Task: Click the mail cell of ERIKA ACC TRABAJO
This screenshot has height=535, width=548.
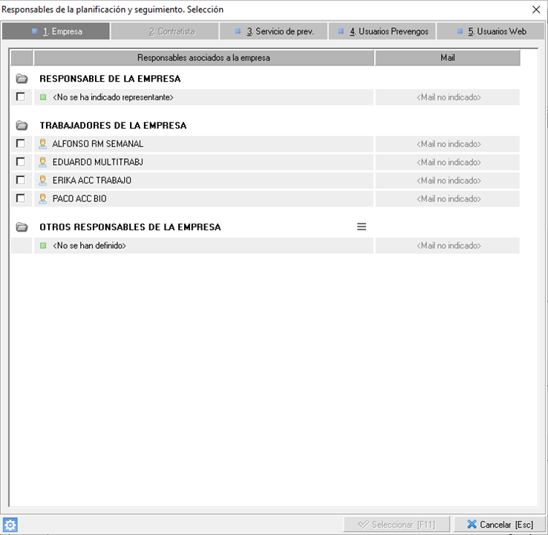Action: coord(447,181)
